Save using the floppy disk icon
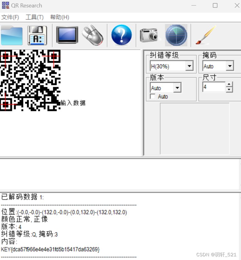 click(37, 36)
